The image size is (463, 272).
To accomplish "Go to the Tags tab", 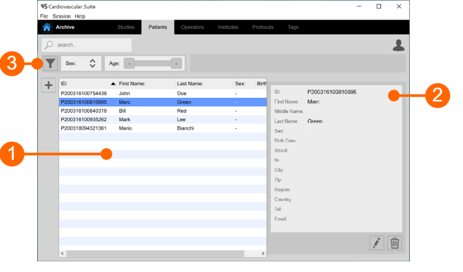I will (x=293, y=27).
